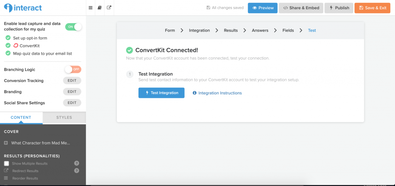Open the external link icon in toolbar
Viewport: 395px width, 186px height.
(x=109, y=8)
